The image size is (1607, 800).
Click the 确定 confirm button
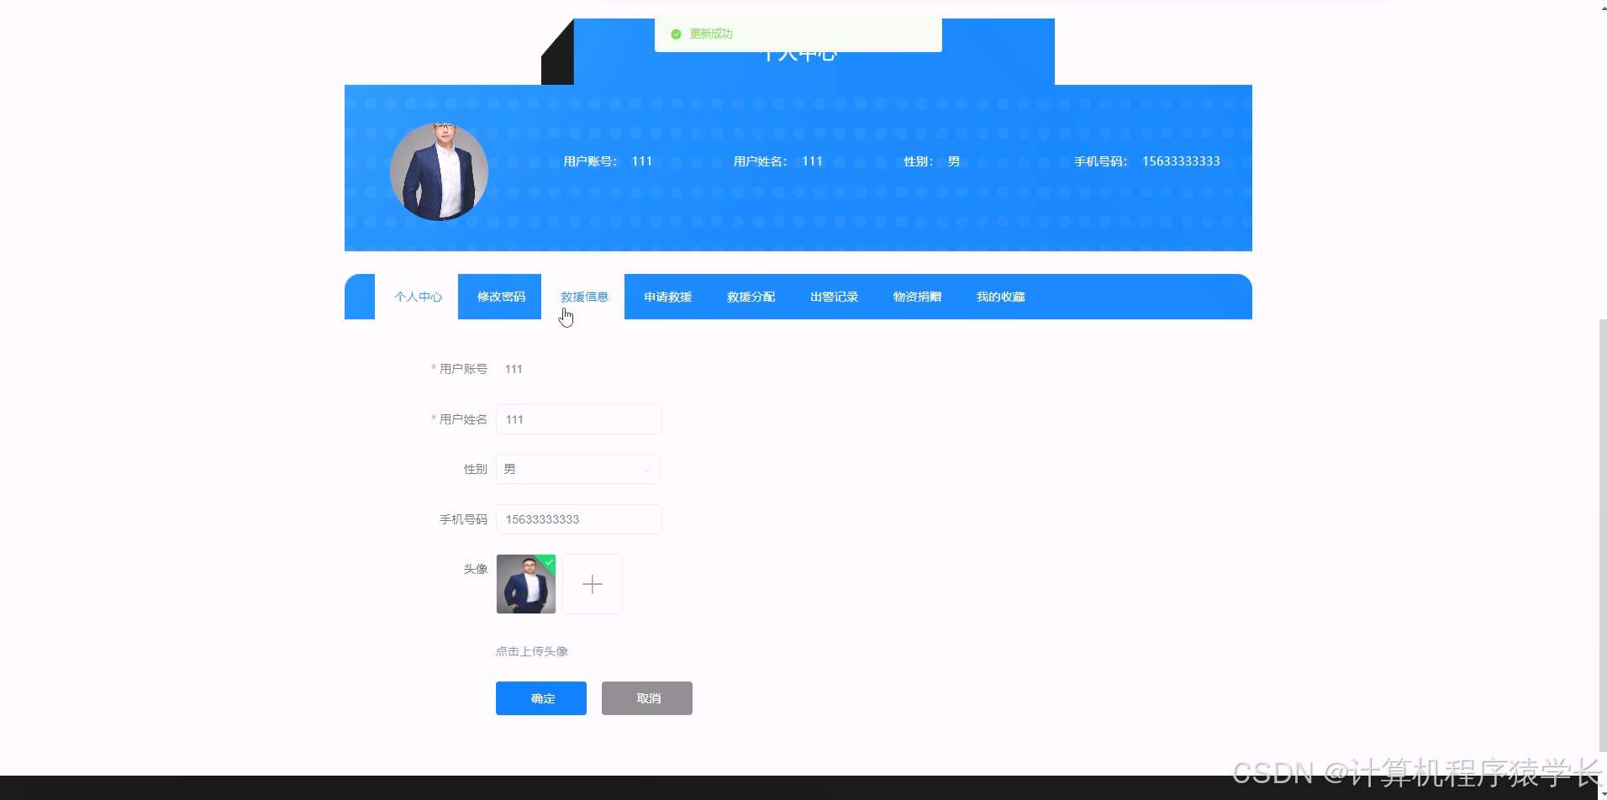click(540, 697)
